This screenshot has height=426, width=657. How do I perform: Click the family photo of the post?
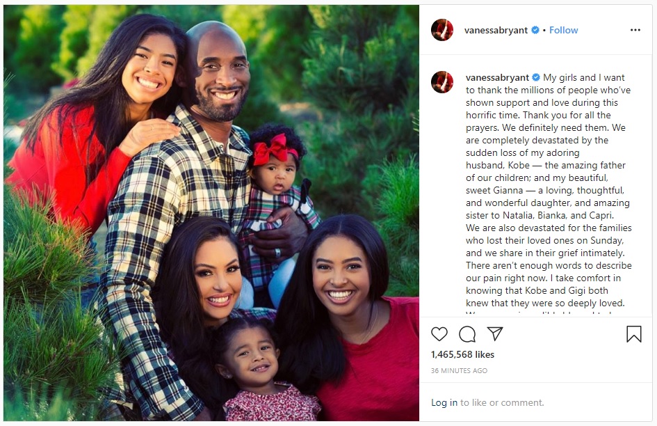211,213
